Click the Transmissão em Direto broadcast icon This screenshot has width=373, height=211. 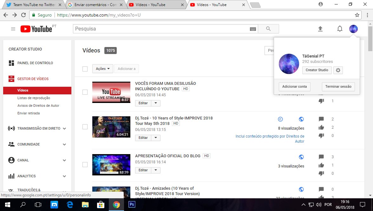pyautogui.click(x=11, y=128)
